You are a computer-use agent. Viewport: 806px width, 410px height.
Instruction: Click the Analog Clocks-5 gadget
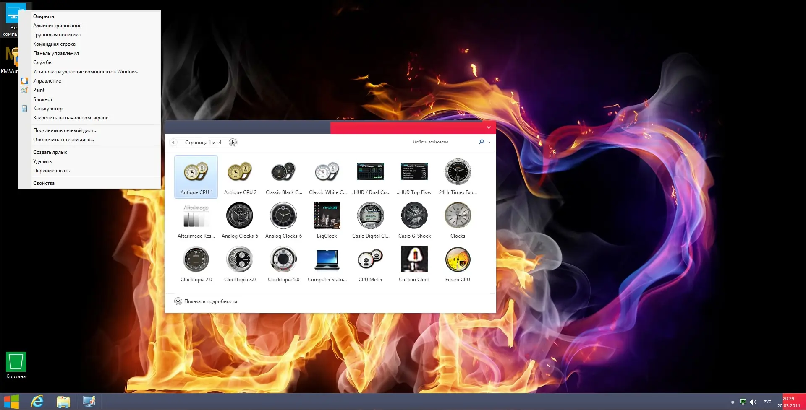240,221
